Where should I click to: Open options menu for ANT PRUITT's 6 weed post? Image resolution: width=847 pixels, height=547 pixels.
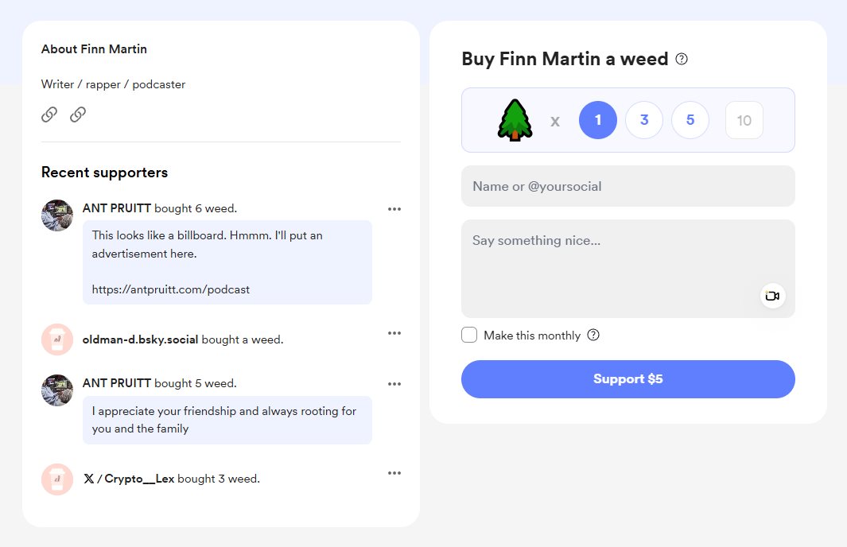pos(394,209)
